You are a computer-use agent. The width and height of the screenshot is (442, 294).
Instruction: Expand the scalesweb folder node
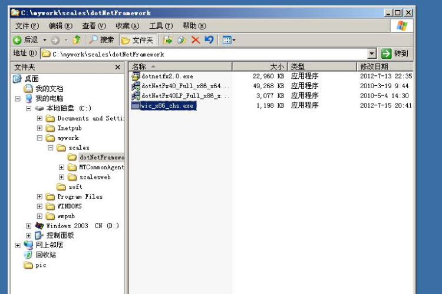coord(61,177)
